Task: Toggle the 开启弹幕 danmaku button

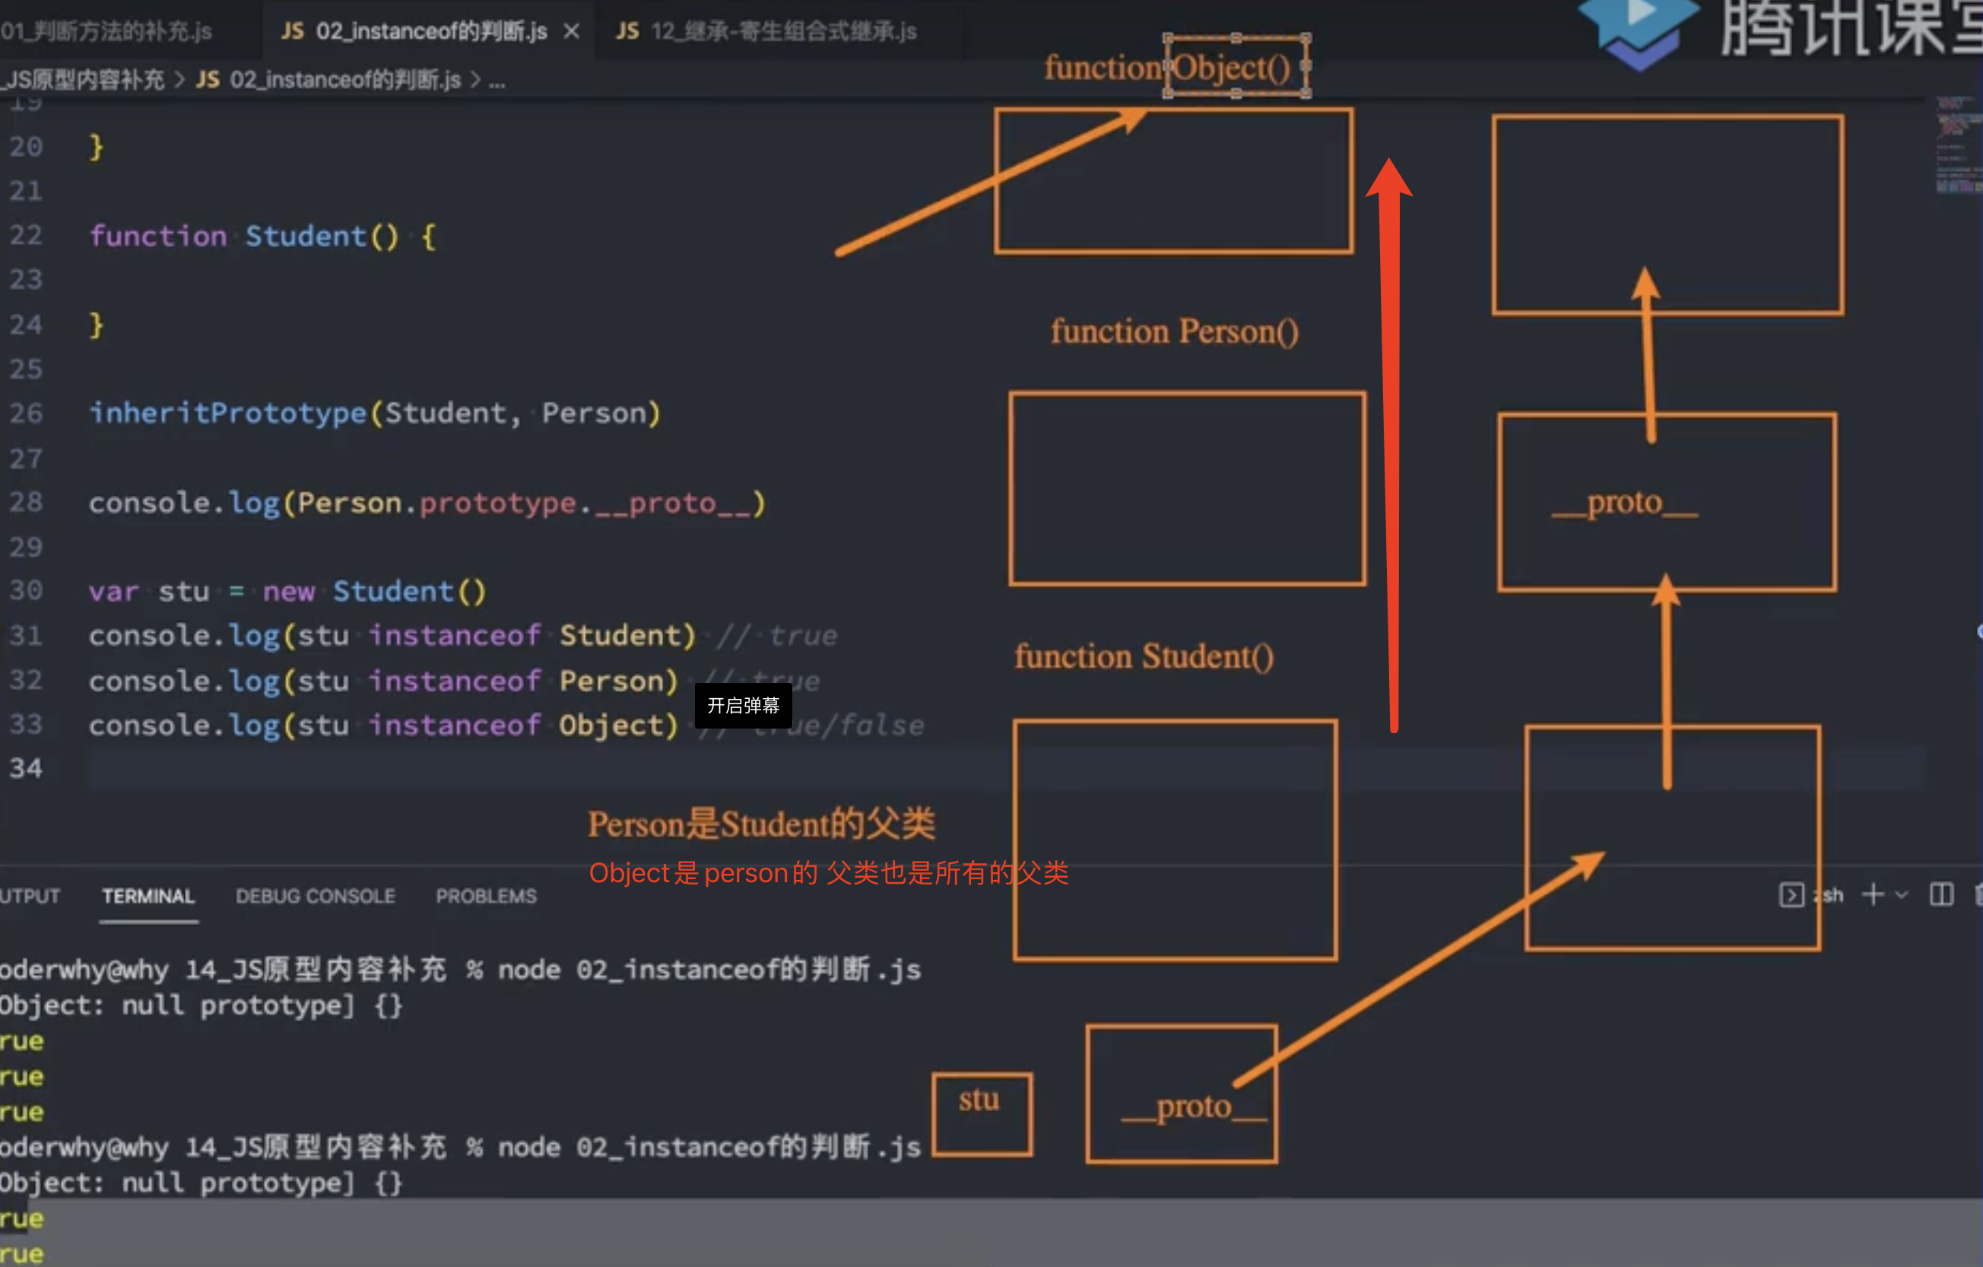Action: (x=743, y=705)
